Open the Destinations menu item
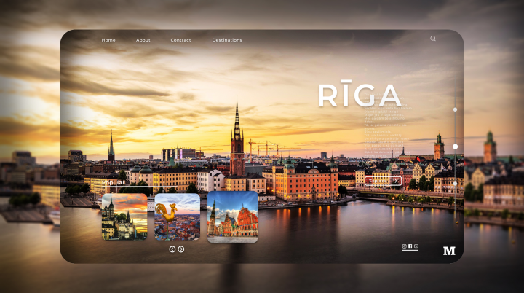 tap(227, 40)
